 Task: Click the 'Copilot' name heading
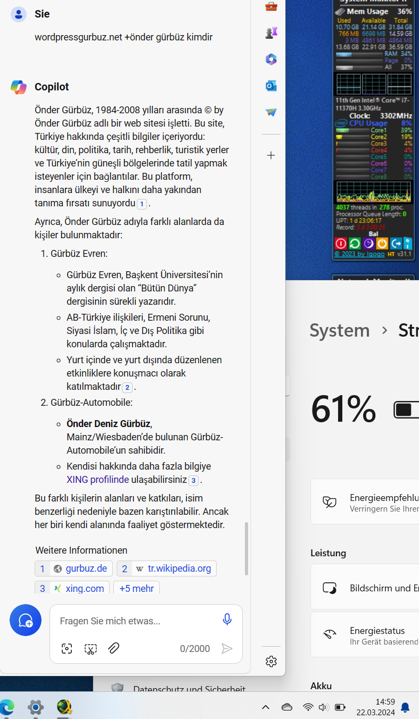tap(52, 87)
